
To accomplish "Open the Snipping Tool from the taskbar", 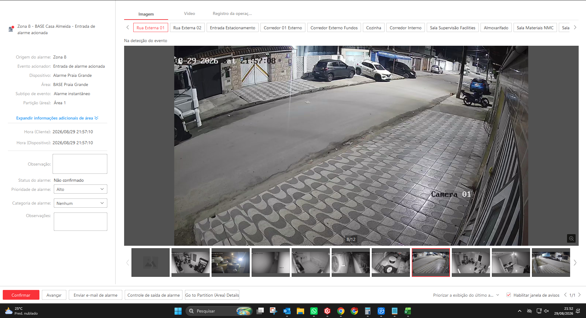I will click(273, 311).
